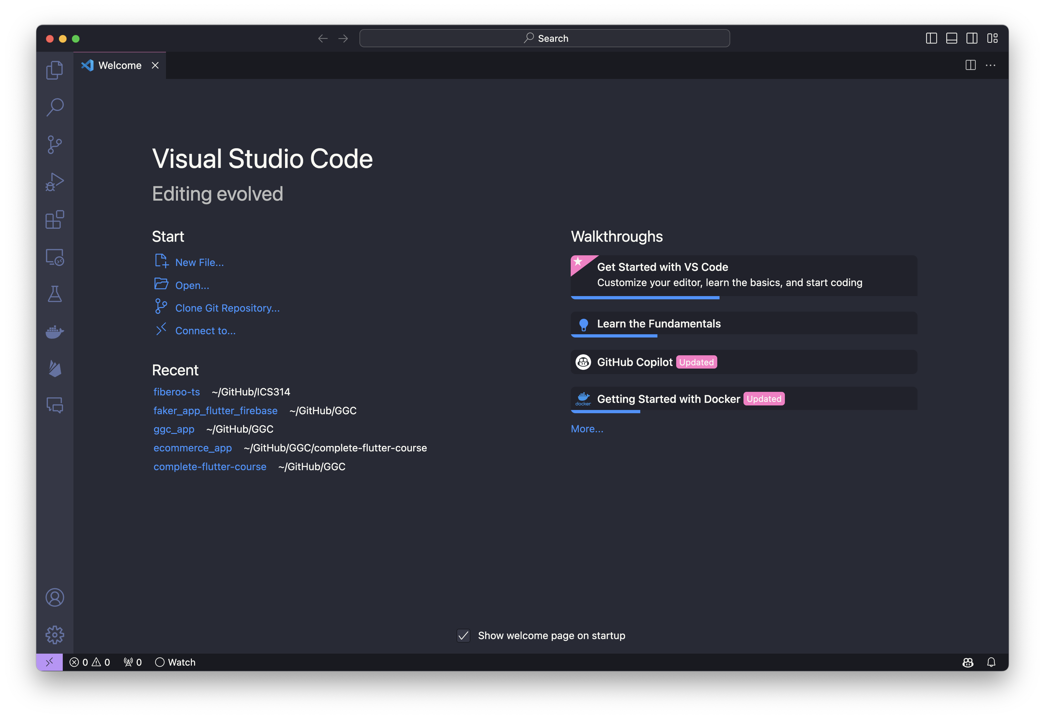Toggle bottom panel visibility
This screenshot has height=719, width=1045.
tap(951, 38)
